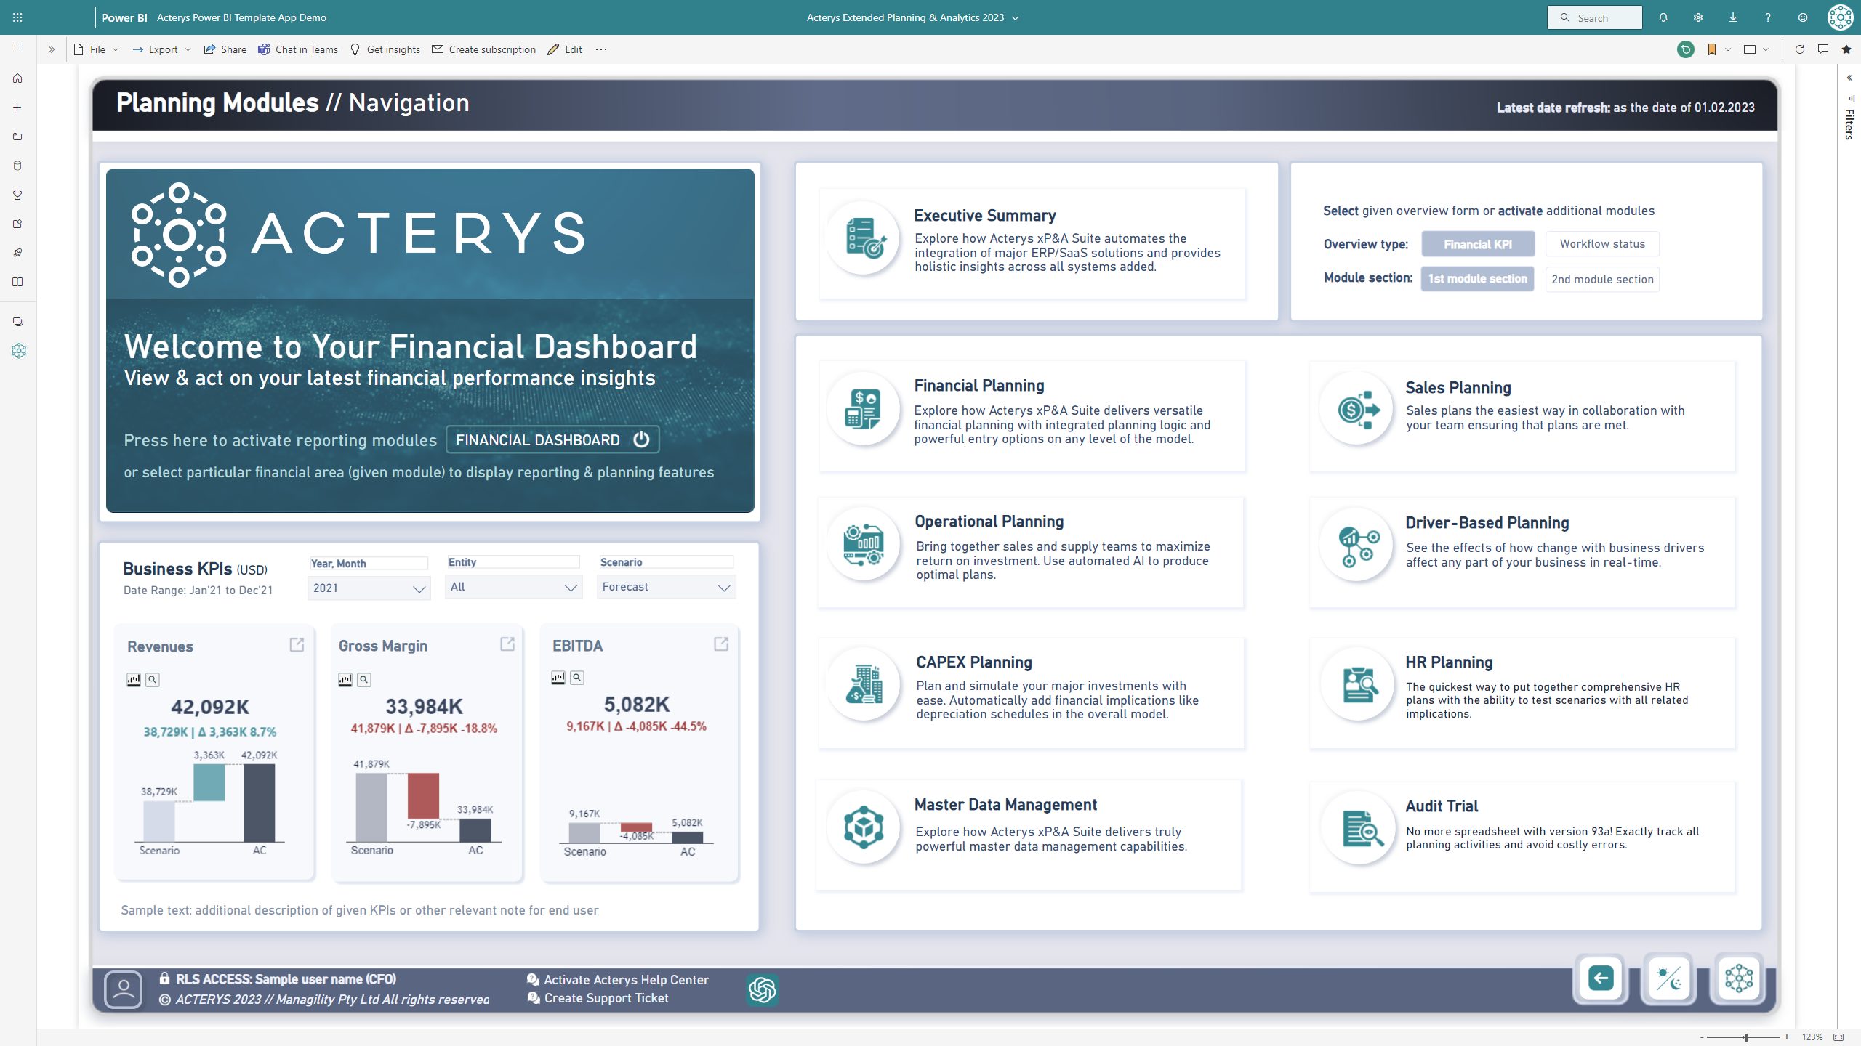Click the bookmark icon in the report toolbar
This screenshot has width=1861, height=1046.
point(1713,49)
